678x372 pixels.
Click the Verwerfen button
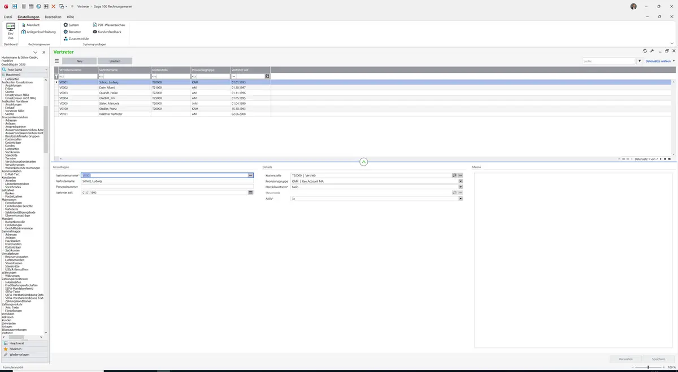(625, 359)
